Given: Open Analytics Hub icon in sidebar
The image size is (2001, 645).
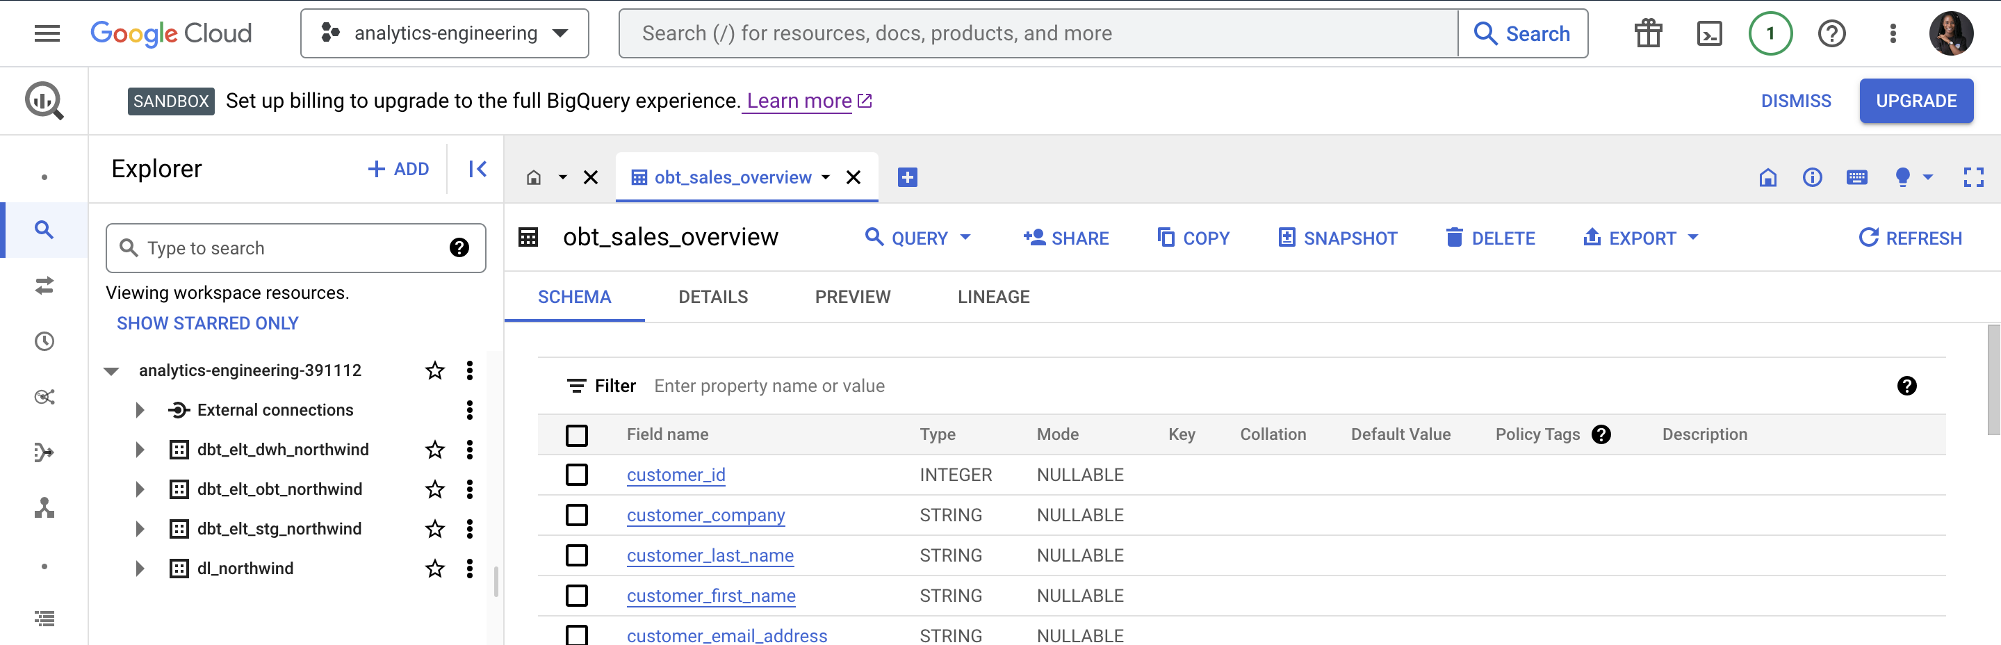Looking at the screenshot, I should pos(44,397).
